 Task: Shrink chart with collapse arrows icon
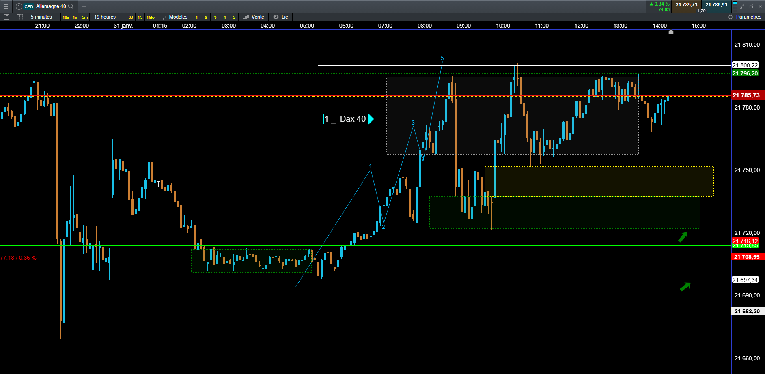click(x=742, y=6)
